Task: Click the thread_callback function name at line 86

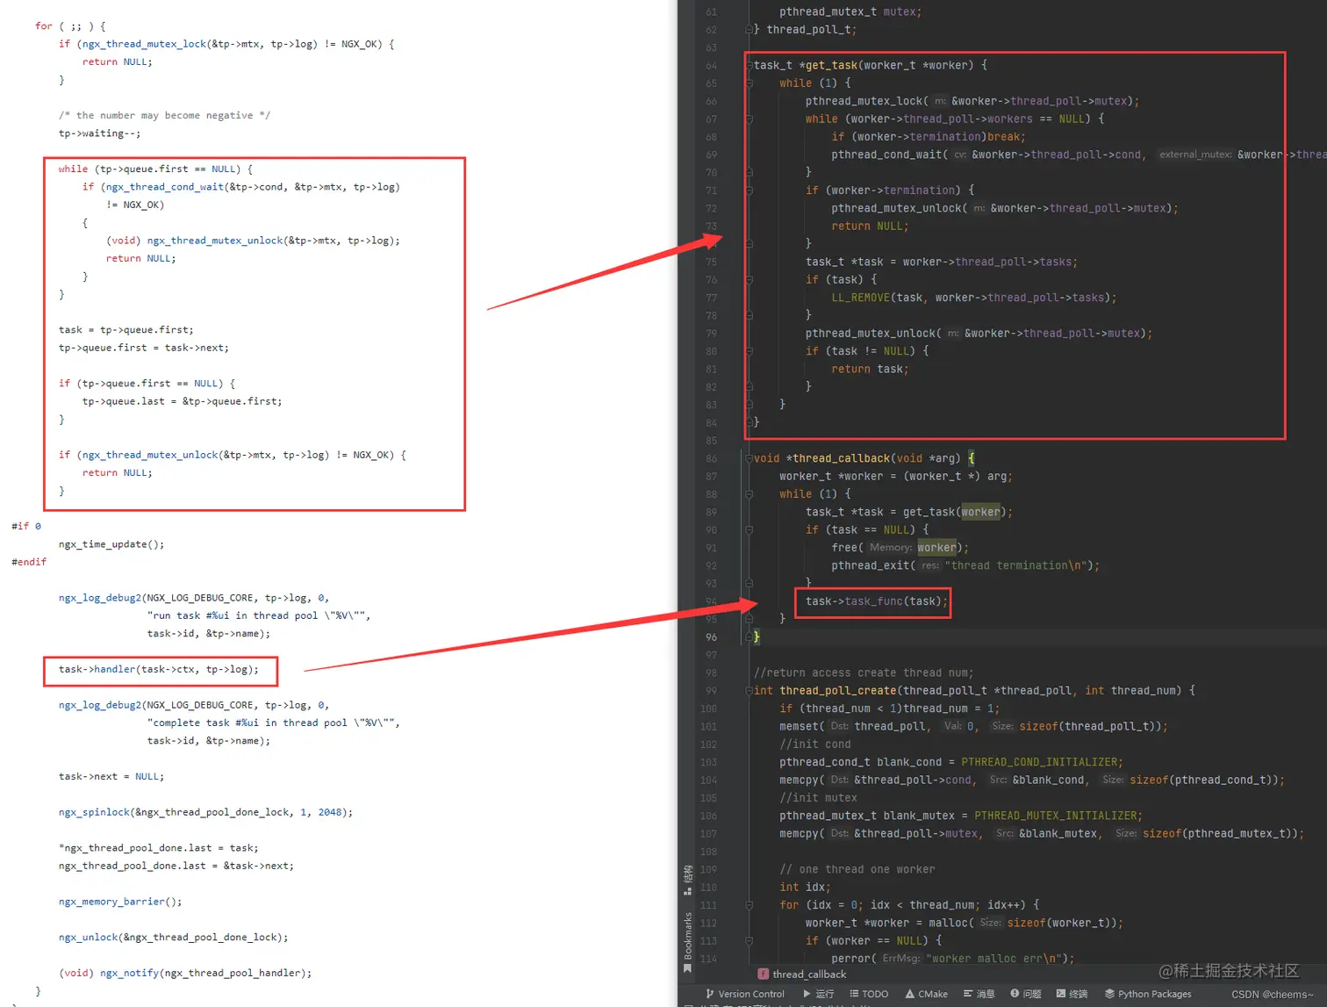Action: click(843, 458)
